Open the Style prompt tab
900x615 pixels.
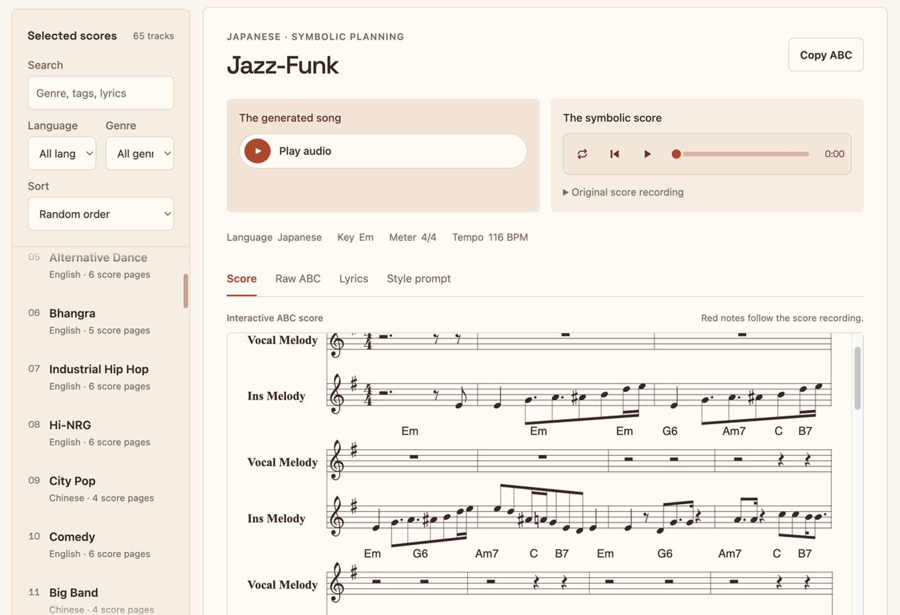(x=418, y=279)
